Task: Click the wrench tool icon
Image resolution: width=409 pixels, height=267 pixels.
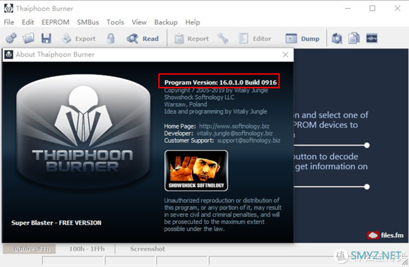Action: (x=223, y=38)
